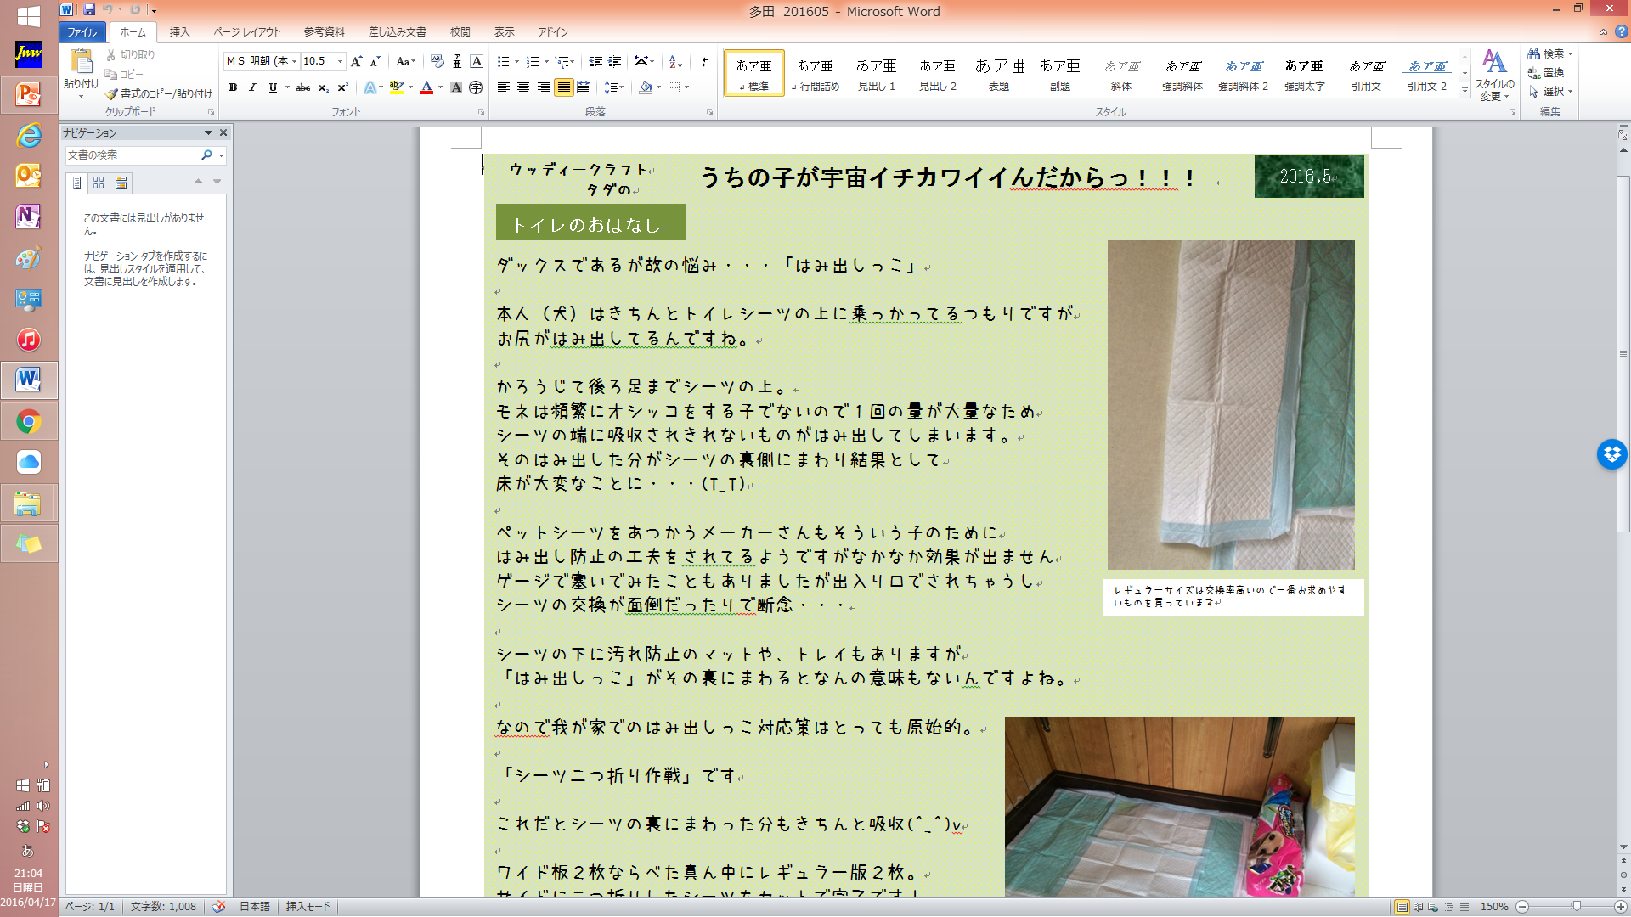This screenshot has width=1631, height=917.
Task: Click the Superscript x² icon
Action: pos(342,87)
